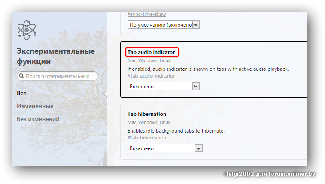Show the Без изменений list
Screen dimensions: 325x184
point(38,119)
